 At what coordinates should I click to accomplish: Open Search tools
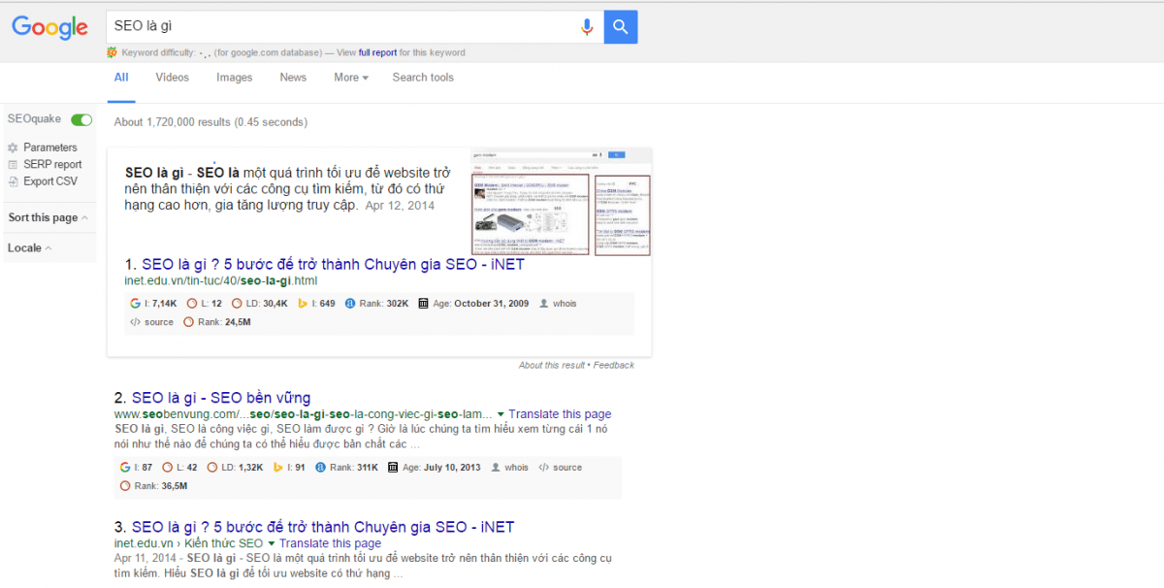point(423,78)
